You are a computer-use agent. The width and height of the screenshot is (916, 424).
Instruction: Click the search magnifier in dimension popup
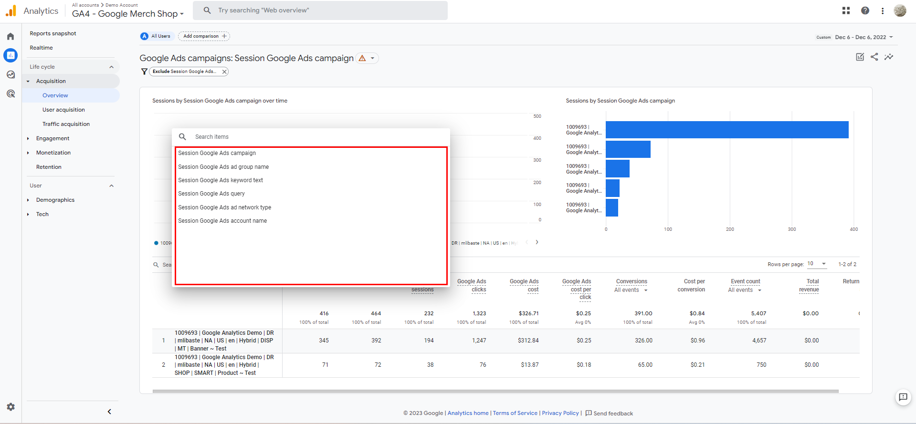(x=182, y=137)
